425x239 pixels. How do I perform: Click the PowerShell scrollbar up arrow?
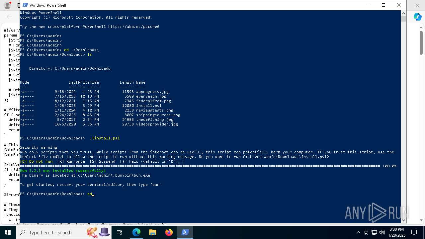403,13
